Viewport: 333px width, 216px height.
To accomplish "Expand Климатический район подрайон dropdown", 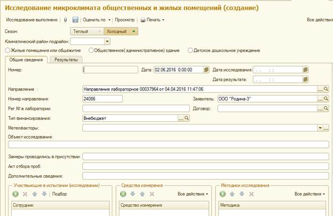I will 107,41.
